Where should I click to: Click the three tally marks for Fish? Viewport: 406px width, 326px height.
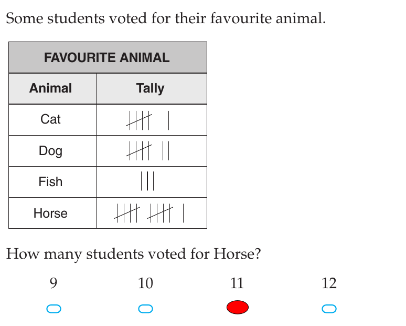pyautogui.click(x=147, y=181)
